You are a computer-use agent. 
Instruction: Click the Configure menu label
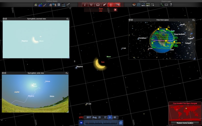(x=143, y=1)
